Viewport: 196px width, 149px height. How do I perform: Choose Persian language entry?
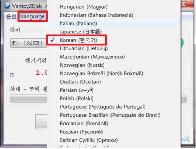point(114,90)
